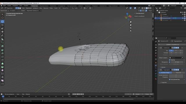Open the Выделение menu in viewport header
Viewport: 186px width, 104px height.
pyautogui.click(x=29, y=8)
